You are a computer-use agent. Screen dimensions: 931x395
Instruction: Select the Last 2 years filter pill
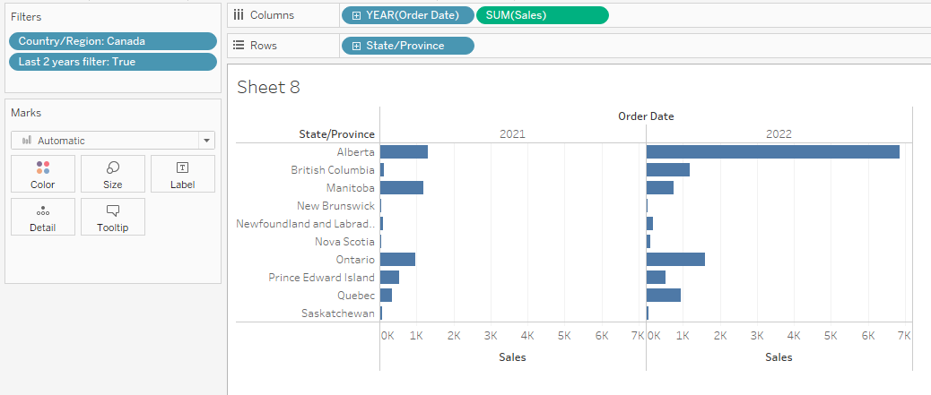pyautogui.click(x=112, y=62)
